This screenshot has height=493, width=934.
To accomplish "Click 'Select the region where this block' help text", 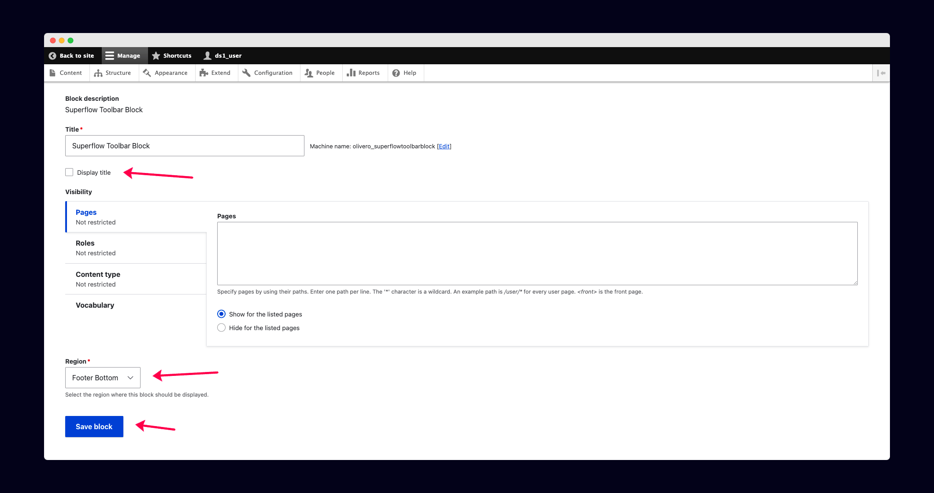I will (137, 395).
